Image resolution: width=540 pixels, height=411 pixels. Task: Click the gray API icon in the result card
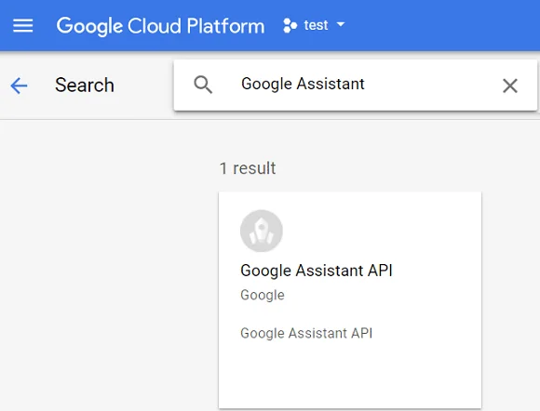click(262, 231)
